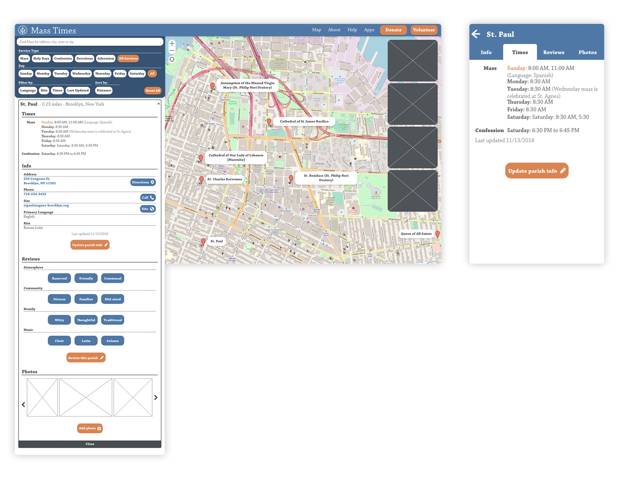Open the Apps nav item

coord(369,30)
